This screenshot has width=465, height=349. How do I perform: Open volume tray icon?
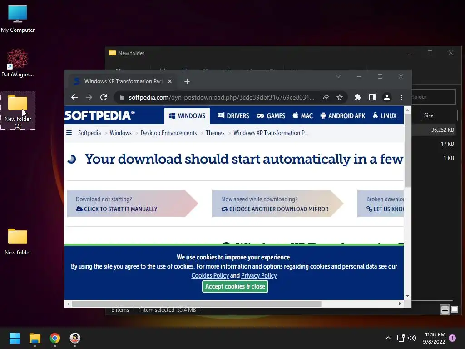412,338
